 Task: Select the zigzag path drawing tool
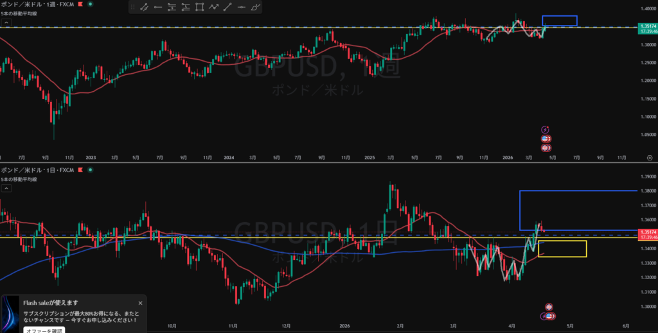214,8
